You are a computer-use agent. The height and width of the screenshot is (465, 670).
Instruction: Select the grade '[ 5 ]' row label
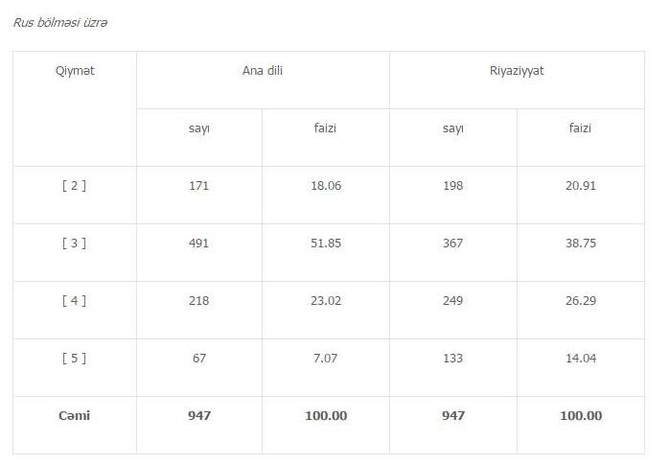(75, 359)
